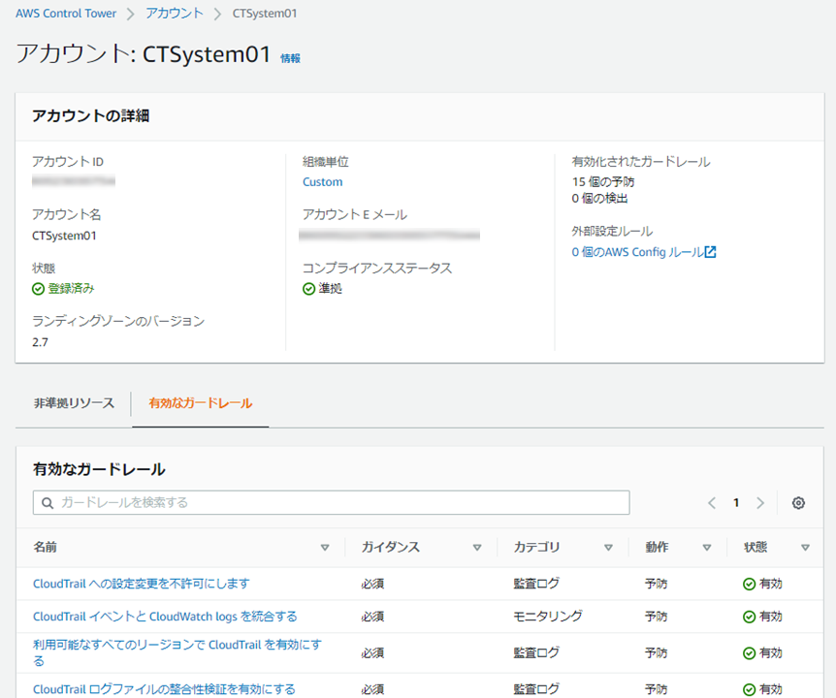Sort the table by the ガイダンス column arrow

pos(477,548)
